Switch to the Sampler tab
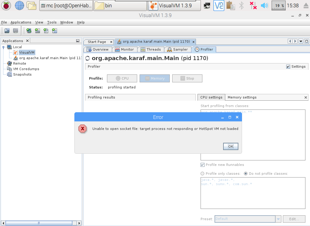310x226 pixels. click(177, 49)
